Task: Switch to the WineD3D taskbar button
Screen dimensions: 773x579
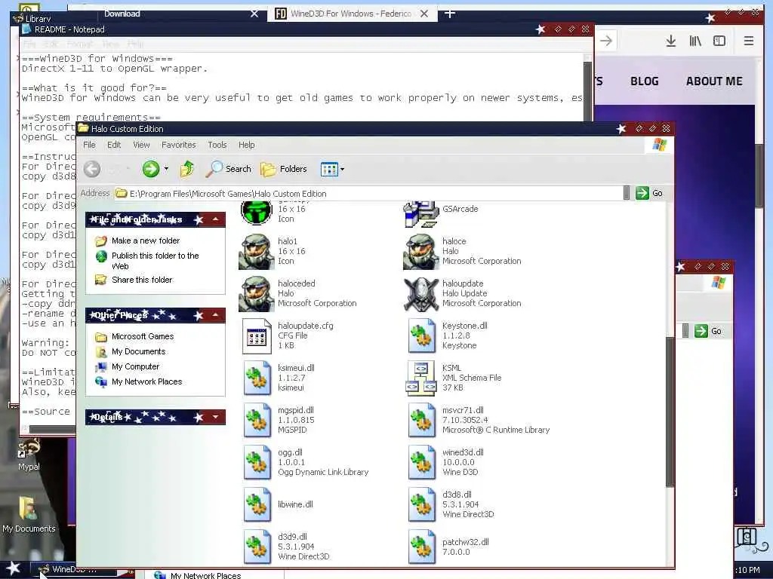Action: coord(74,570)
